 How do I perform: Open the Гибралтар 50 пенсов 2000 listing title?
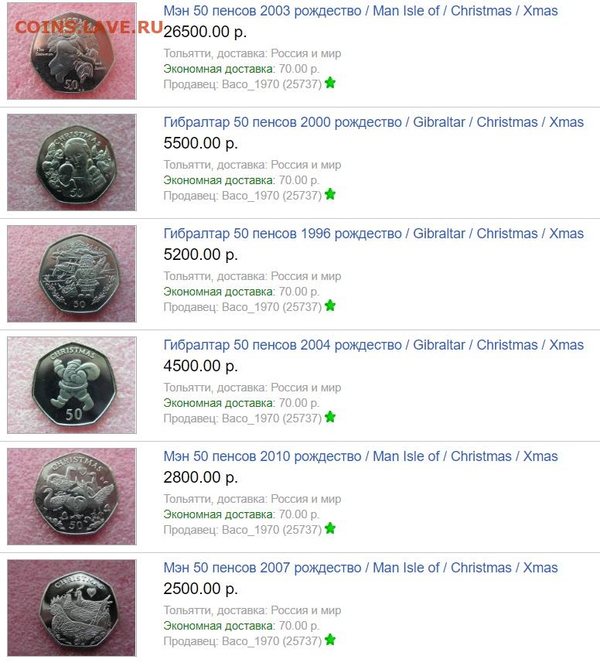(373, 122)
